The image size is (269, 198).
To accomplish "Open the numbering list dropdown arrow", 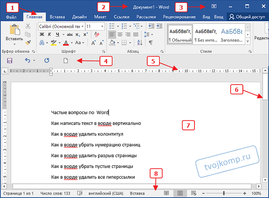I will point(130,26).
